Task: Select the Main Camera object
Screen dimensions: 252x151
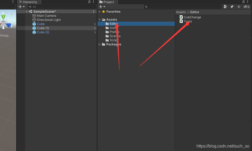Action: click(46, 16)
